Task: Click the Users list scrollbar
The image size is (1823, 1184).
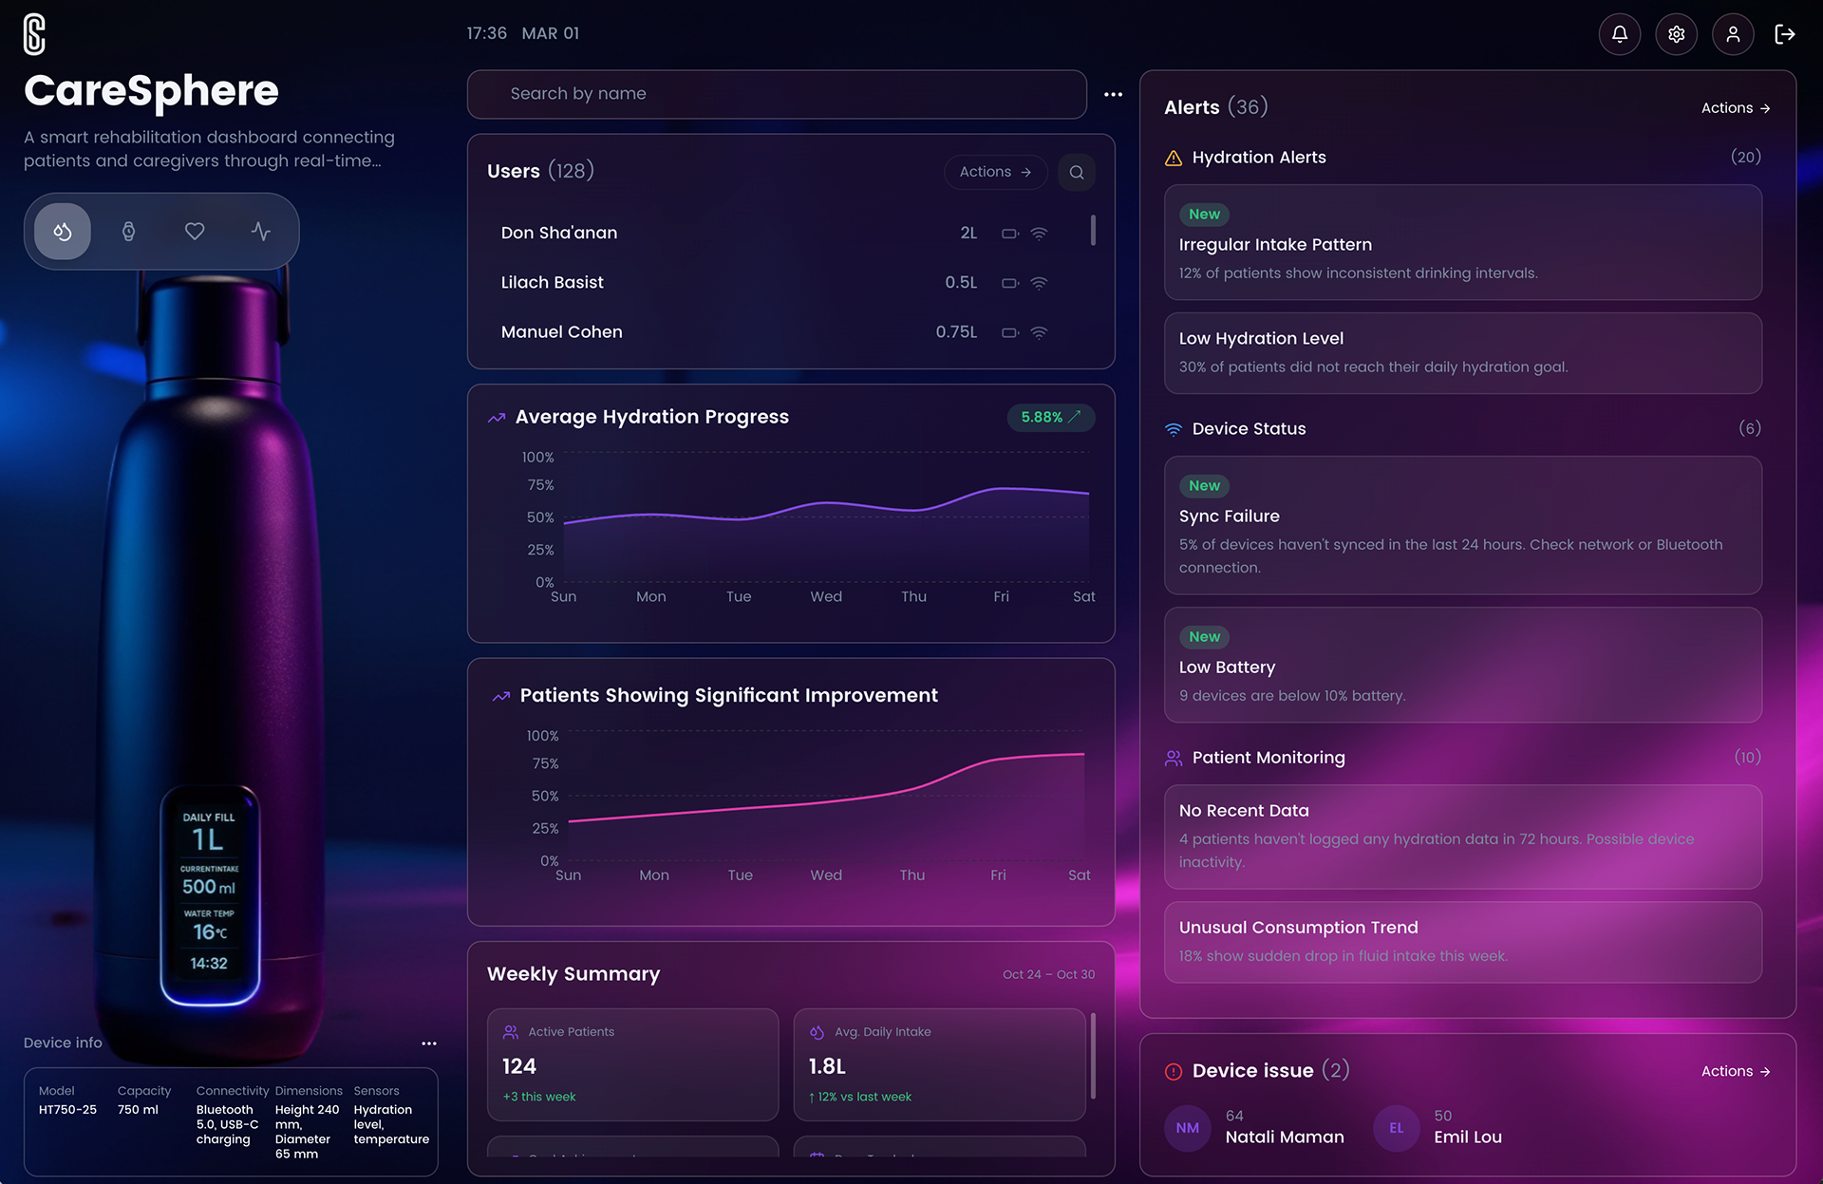Action: click(1093, 231)
